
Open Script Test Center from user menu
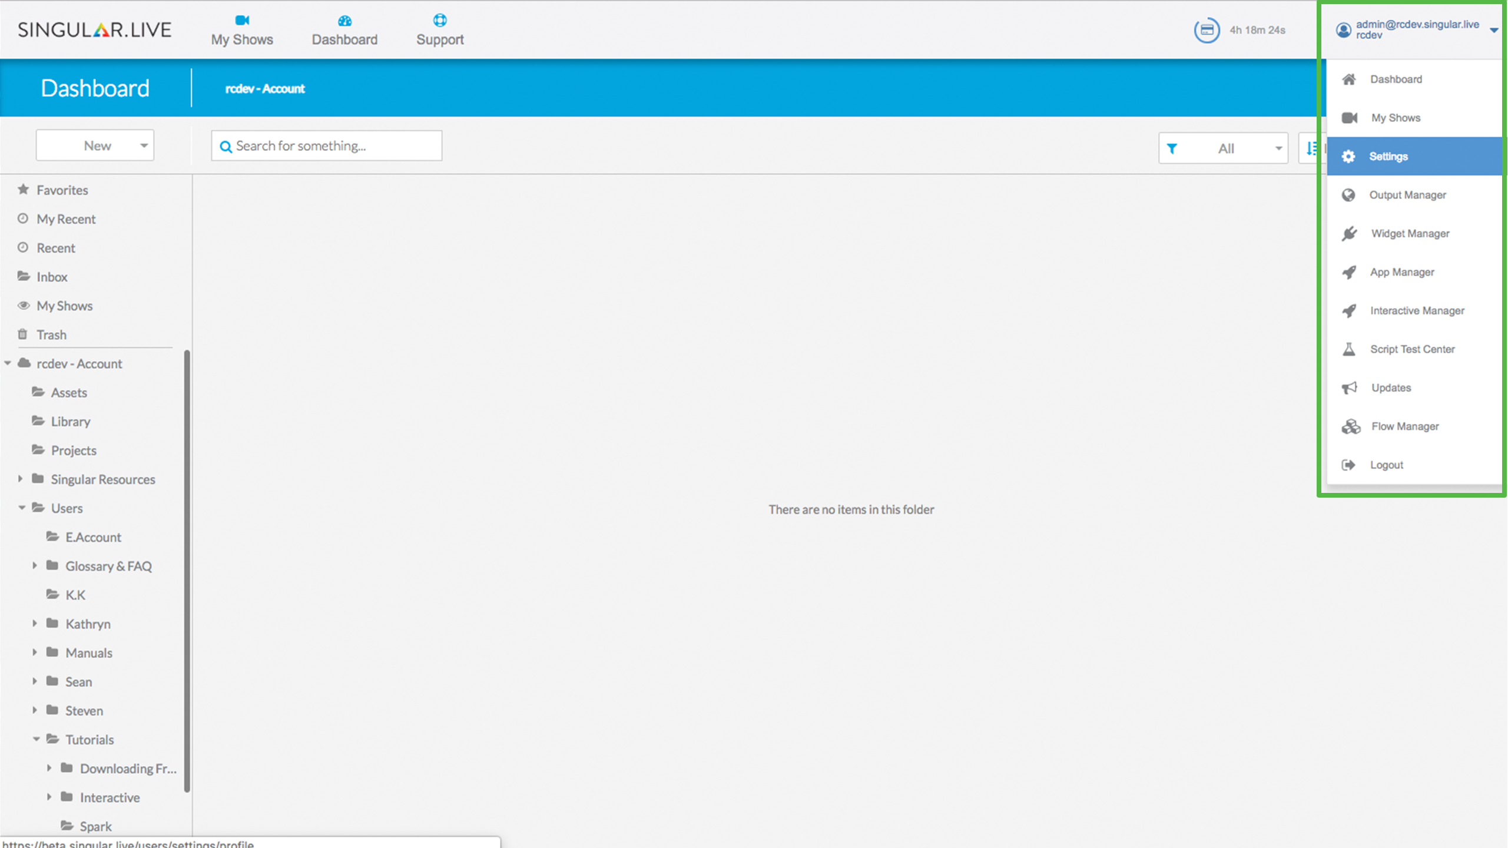1414,349
